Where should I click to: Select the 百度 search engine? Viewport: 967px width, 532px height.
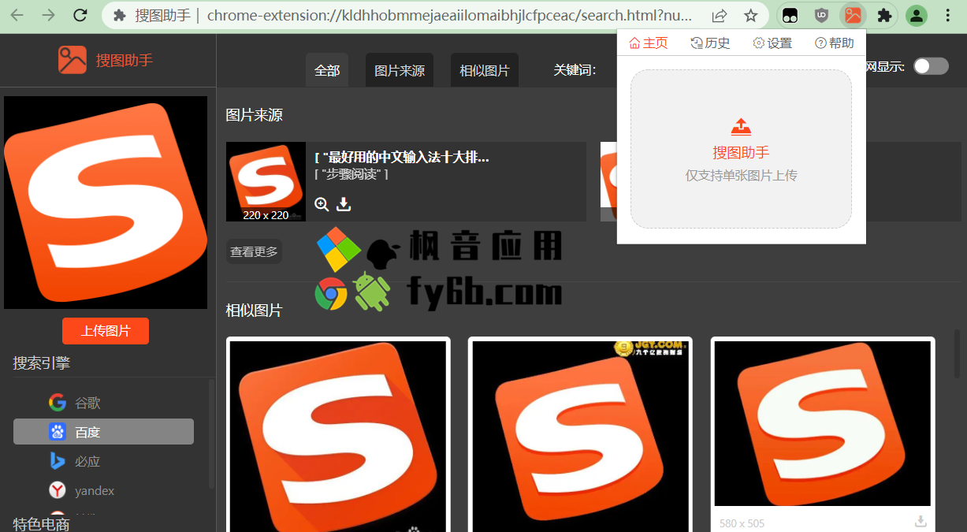click(x=103, y=432)
